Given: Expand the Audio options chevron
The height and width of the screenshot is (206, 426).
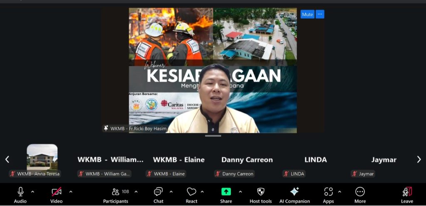Looking at the screenshot, I should (x=33, y=191).
